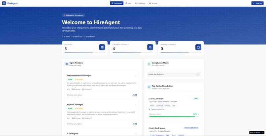Screen dimensions: 266x136
Task: Click the Interviews Scheduled progress bar
Action: (x=181, y=53)
